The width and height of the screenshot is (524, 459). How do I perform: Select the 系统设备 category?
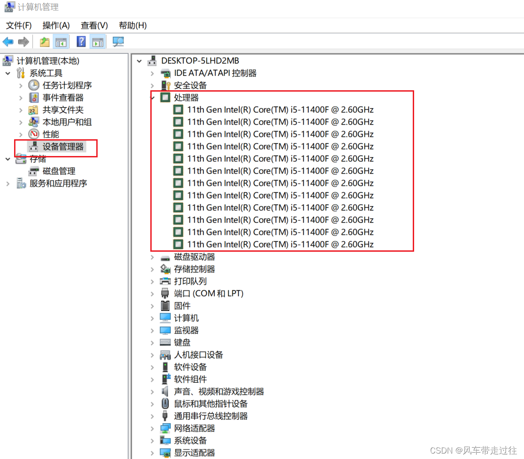(x=191, y=440)
